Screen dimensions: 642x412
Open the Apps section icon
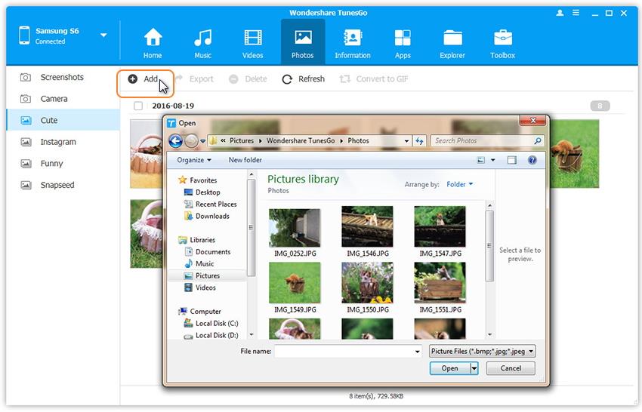tap(403, 38)
